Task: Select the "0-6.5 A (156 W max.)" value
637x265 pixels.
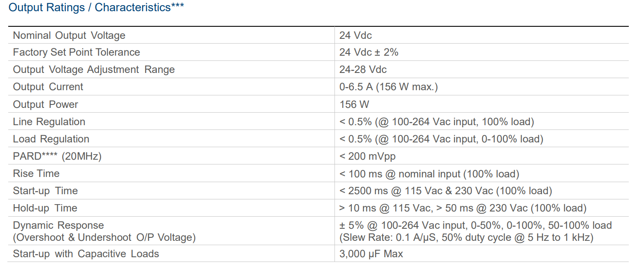Action: point(389,87)
